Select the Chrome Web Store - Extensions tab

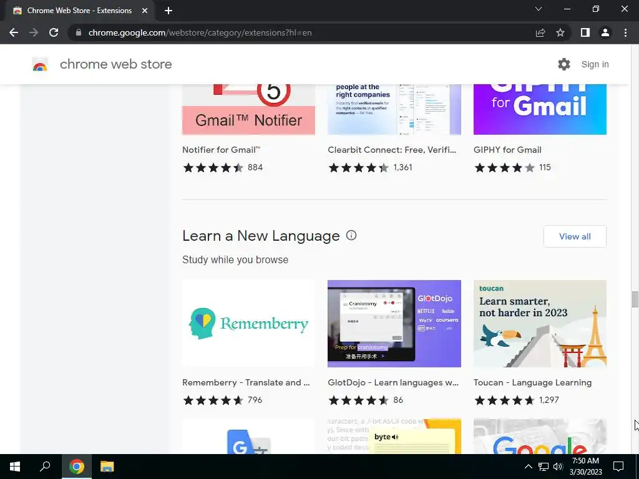click(x=79, y=11)
